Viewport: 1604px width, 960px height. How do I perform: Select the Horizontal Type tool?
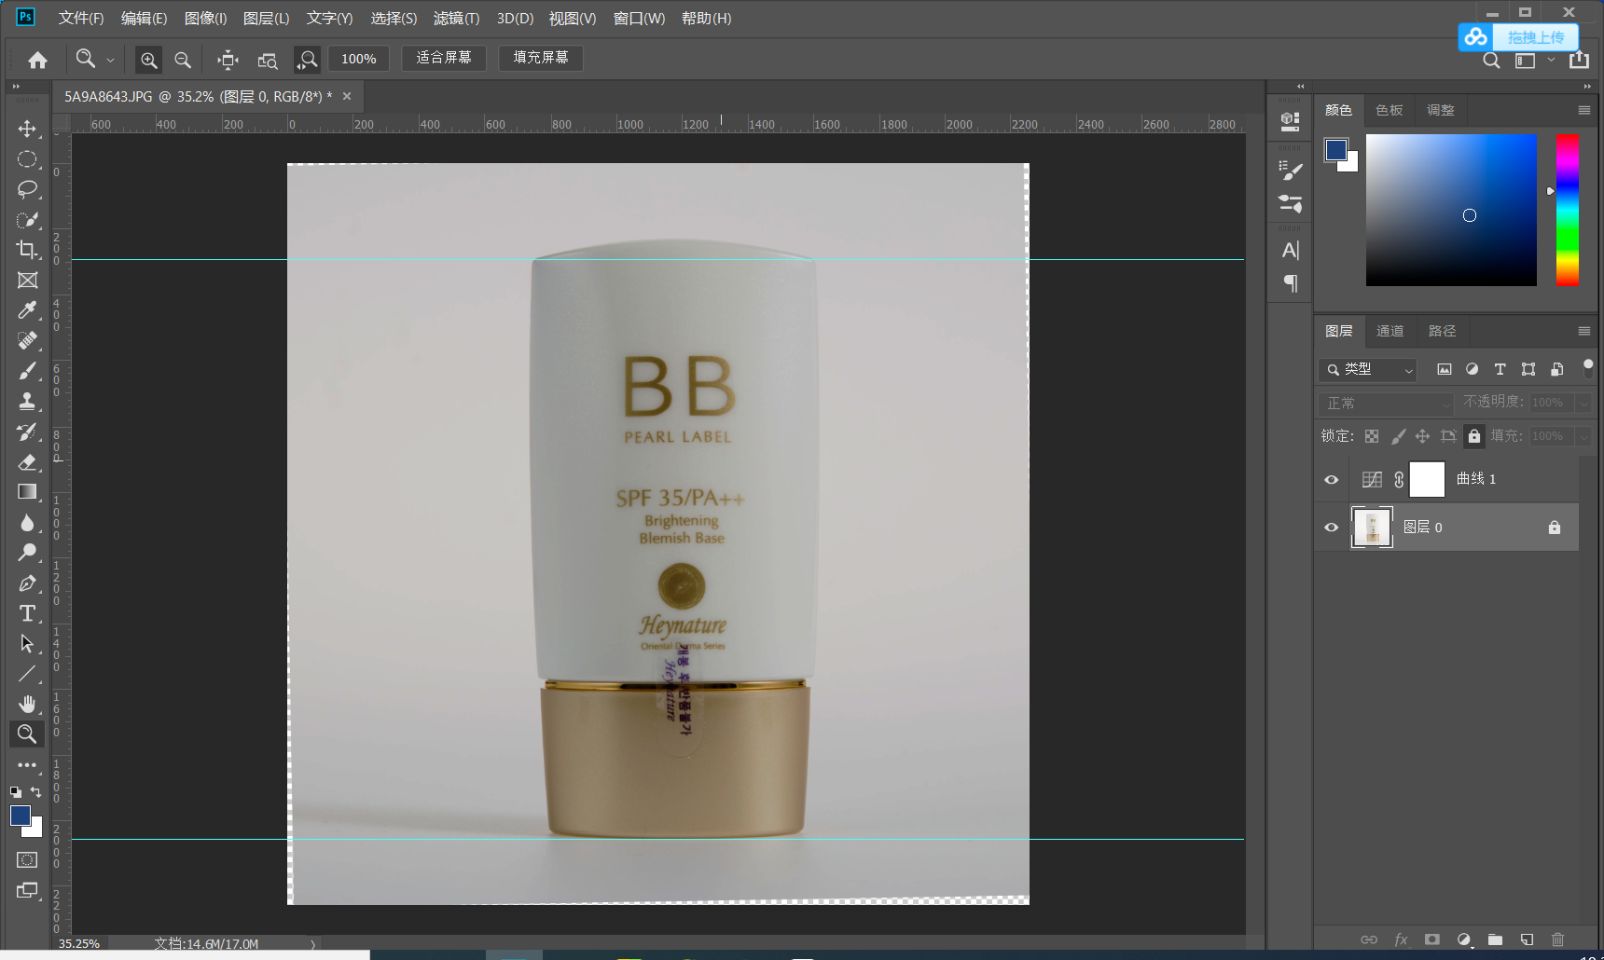click(27, 613)
